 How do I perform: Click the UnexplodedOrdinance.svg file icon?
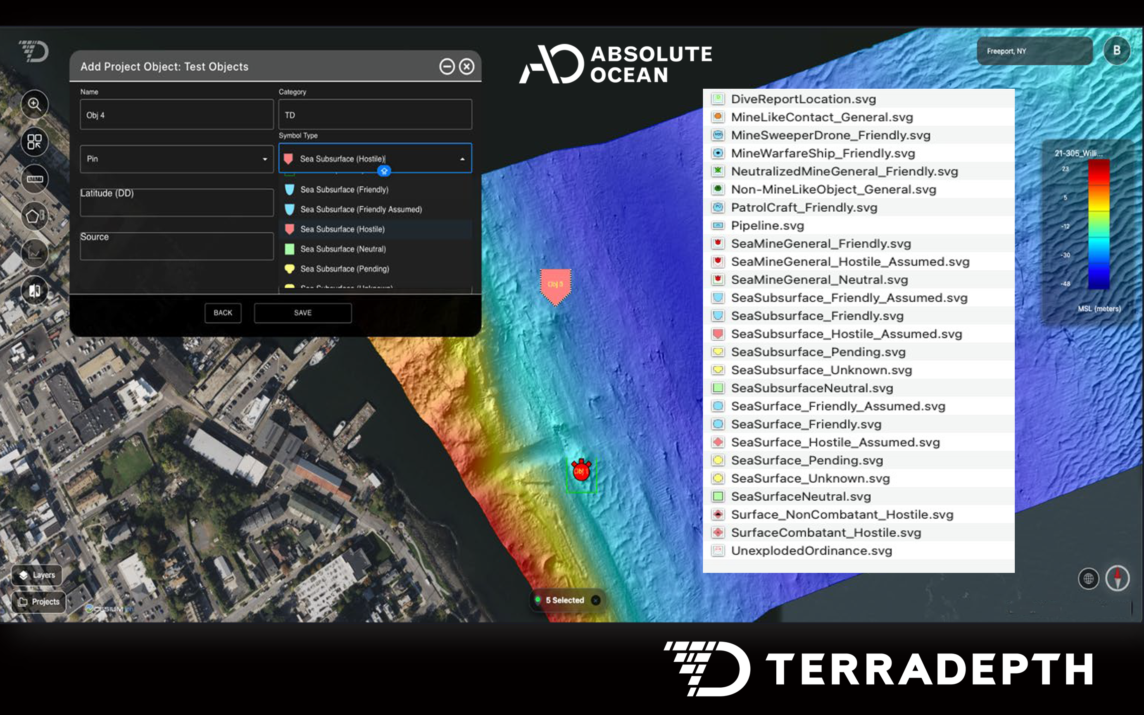(x=718, y=551)
